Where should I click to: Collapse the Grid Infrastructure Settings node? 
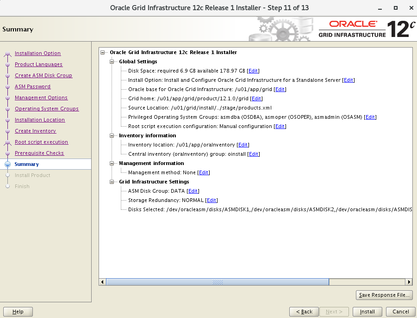click(112, 182)
